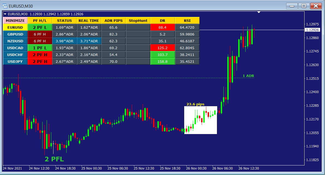325x175 pixels.
Task: Click the PF H/L column header
Action: pyautogui.click(x=40, y=20)
